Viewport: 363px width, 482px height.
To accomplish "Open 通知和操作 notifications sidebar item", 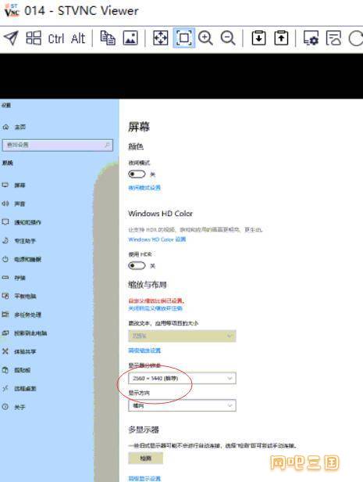I will click(21, 222).
